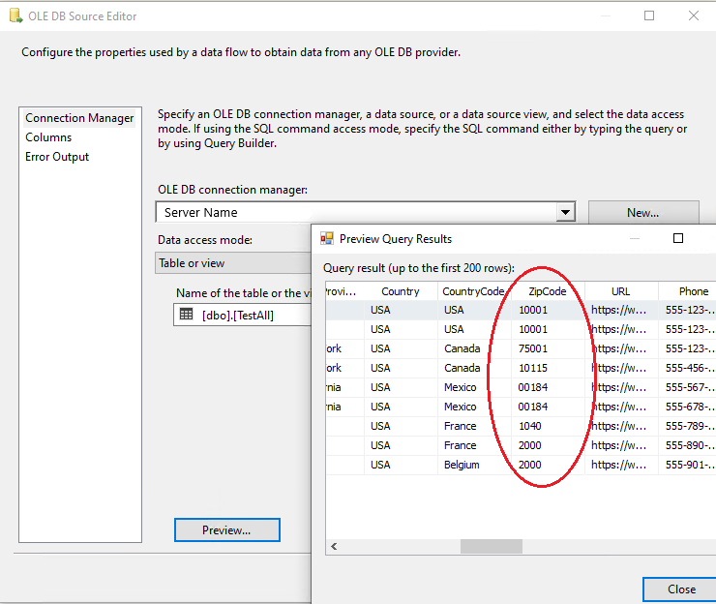Click Close in the preview window
This screenshot has height=604, width=716.
[x=681, y=589]
